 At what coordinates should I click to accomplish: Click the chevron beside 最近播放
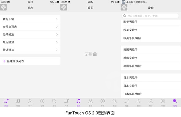[x=57, y=42]
